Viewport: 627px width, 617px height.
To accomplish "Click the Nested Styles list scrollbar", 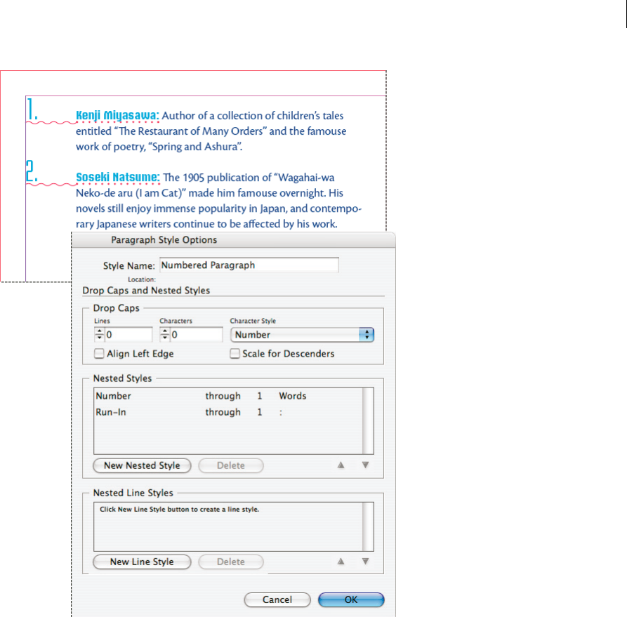I will tap(368, 420).
